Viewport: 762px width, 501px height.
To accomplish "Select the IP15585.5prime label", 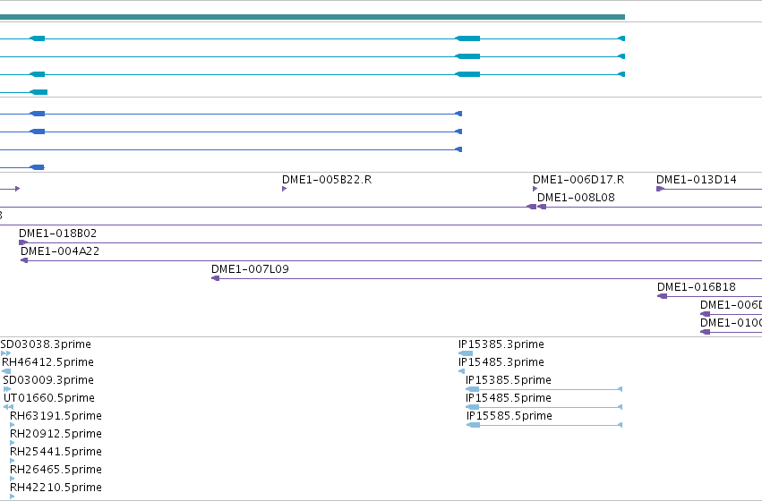I will (x=509, y=417).
